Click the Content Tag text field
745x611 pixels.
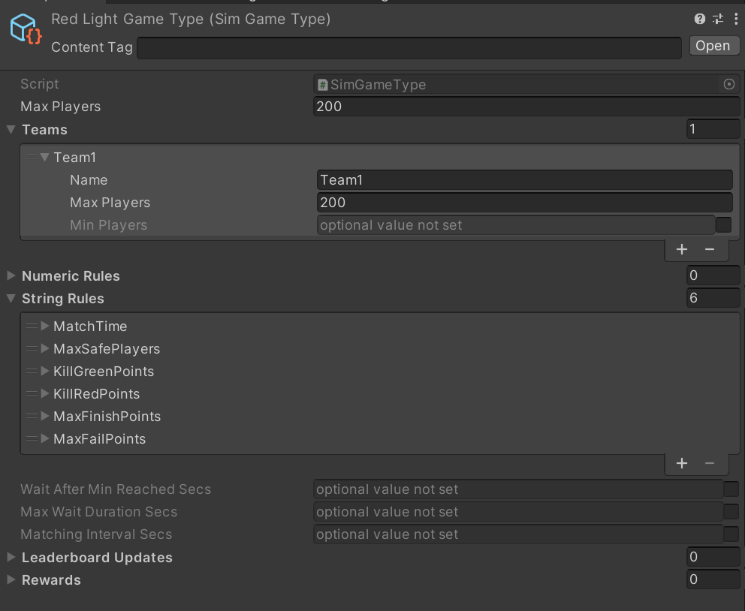[409, 47]
